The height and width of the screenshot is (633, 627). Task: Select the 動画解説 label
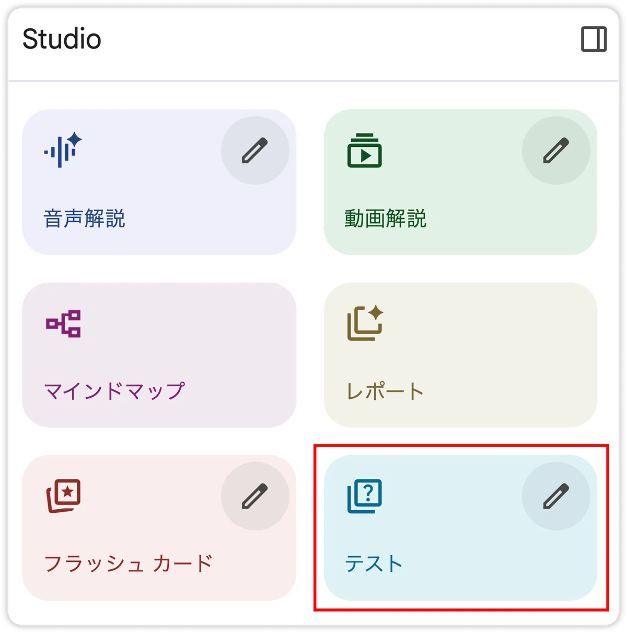[x=386, y=218]
